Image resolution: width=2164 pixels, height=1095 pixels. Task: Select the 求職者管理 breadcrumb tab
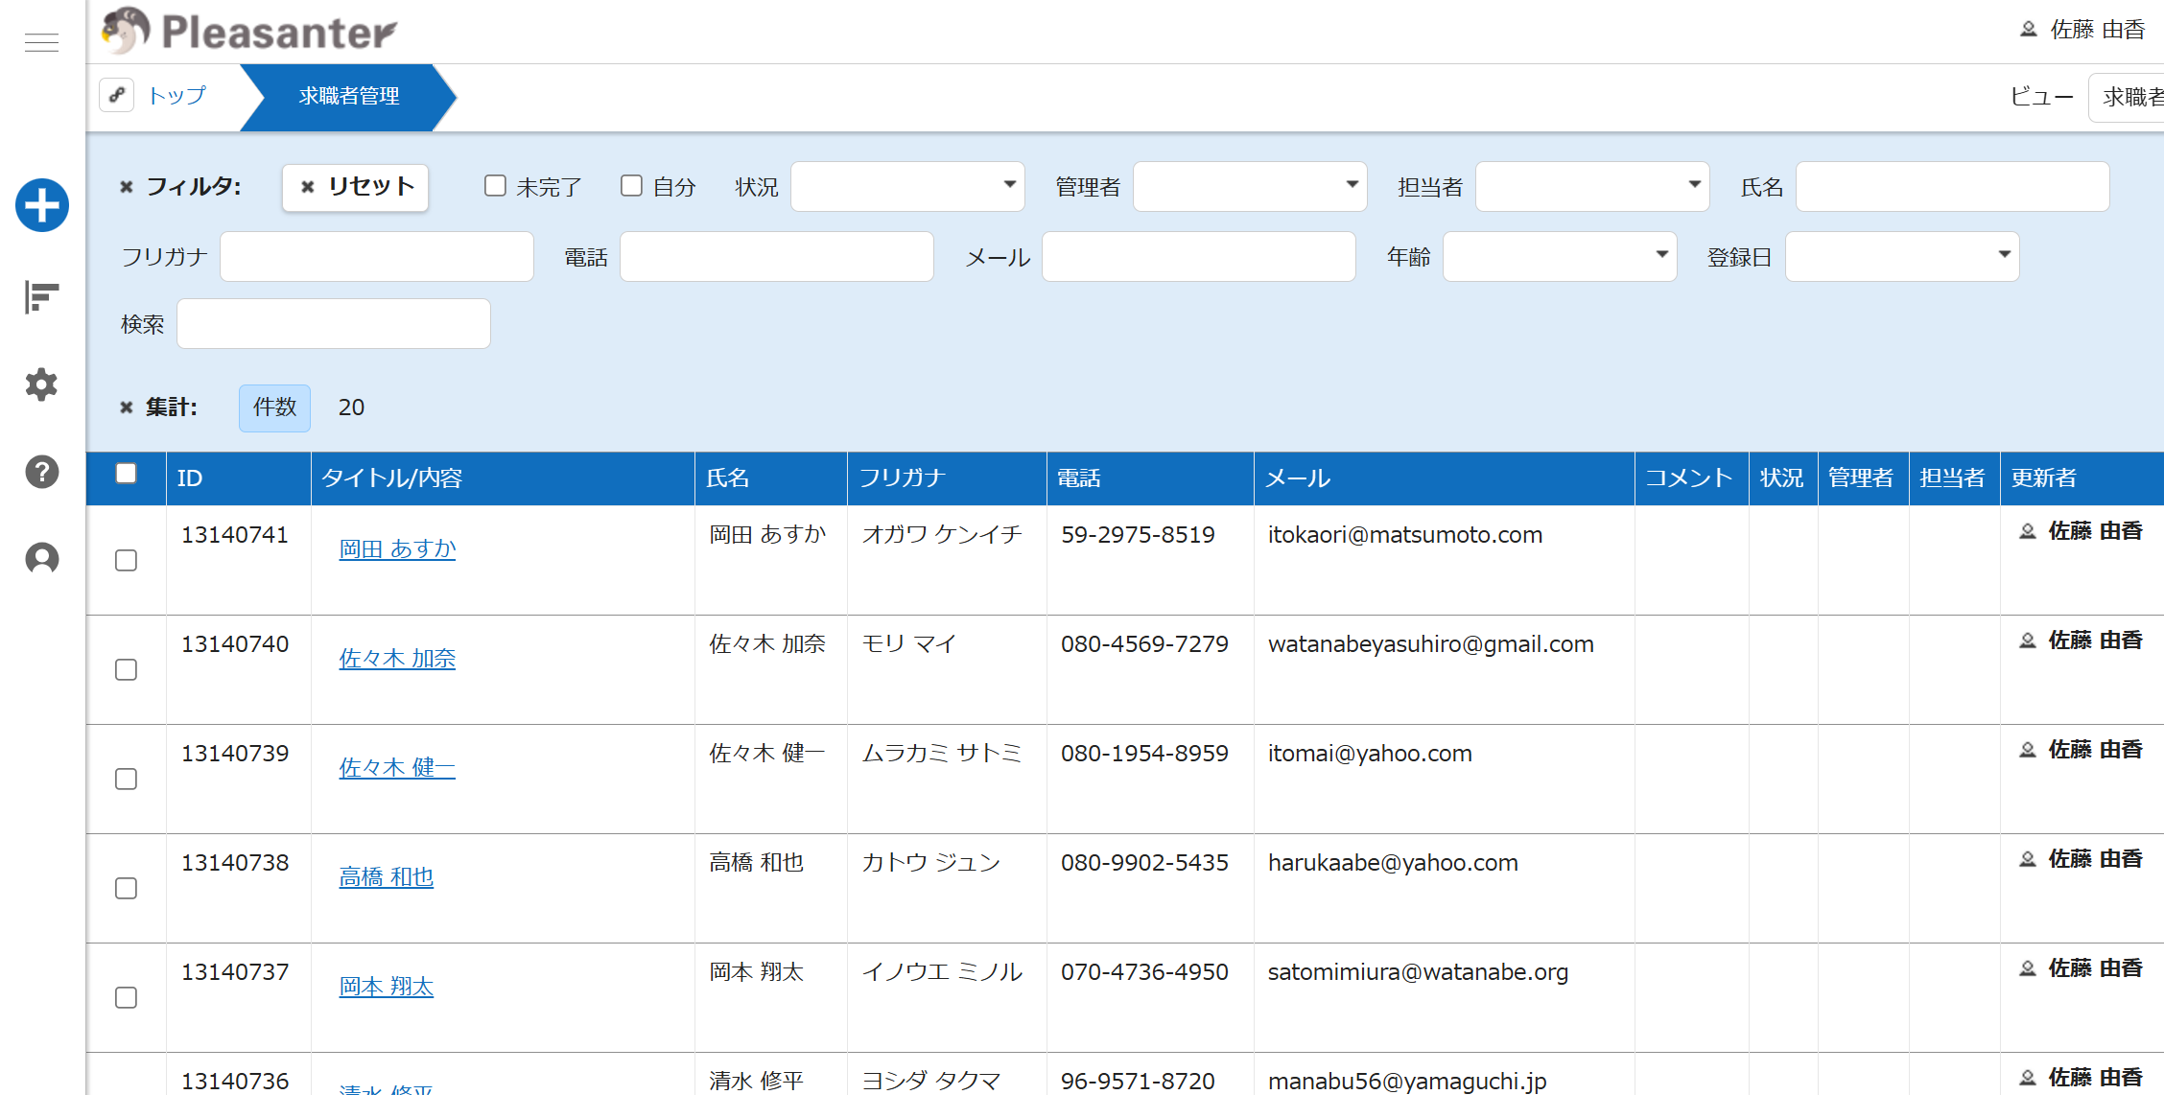[348, 96]
